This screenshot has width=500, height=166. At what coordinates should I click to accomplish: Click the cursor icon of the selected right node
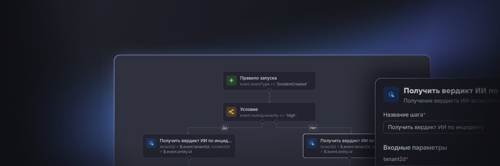click(312, 143)
